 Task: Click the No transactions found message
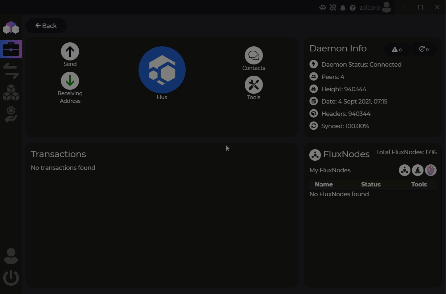coord(63,168)
